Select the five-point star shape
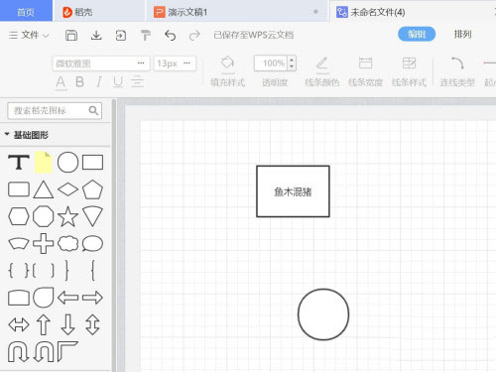This screenshot has height=372, width=496. click(x=67, y=216)
